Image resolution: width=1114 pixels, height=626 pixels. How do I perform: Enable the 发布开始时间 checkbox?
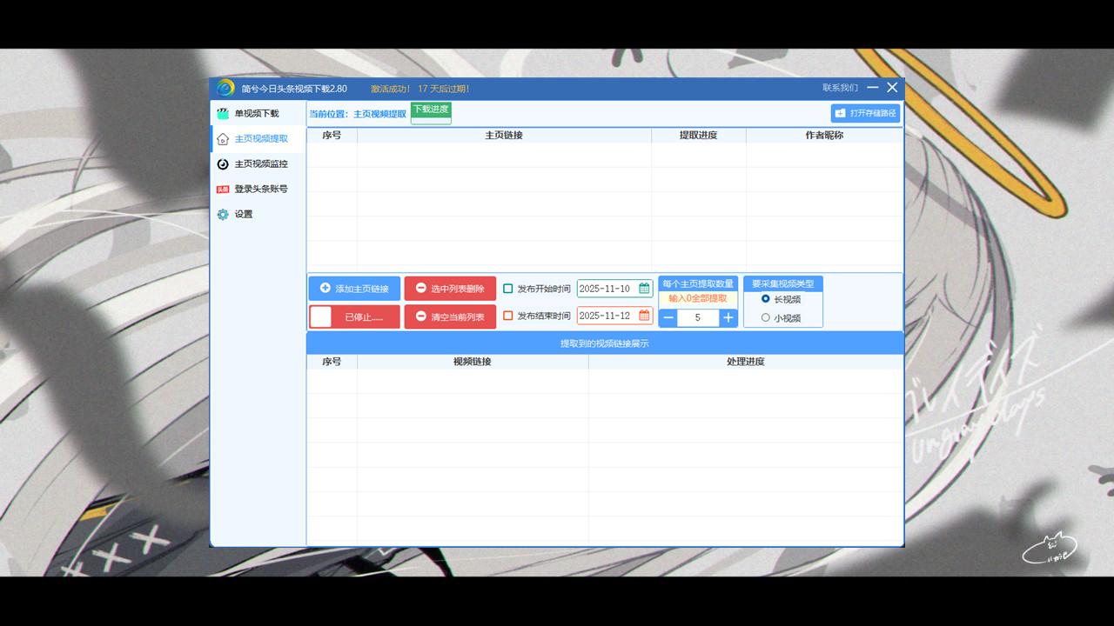pos(508,289)
